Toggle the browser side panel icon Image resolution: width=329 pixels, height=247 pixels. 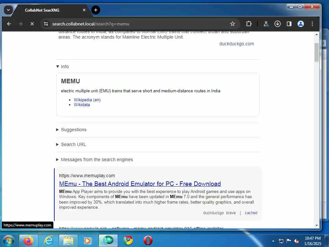point(289,24)
